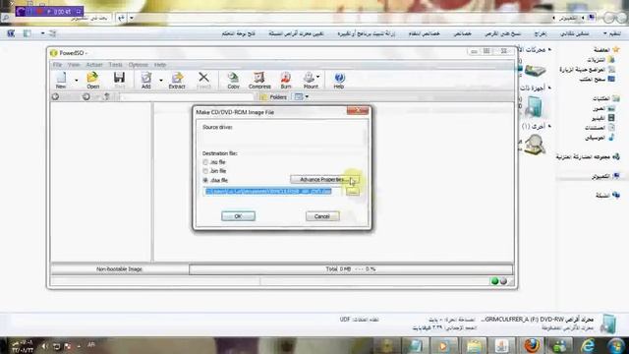Collapse the hard disk drives group in Explorer
The height and width of the screenshot is (354, 629).
(x=549, y=50)
